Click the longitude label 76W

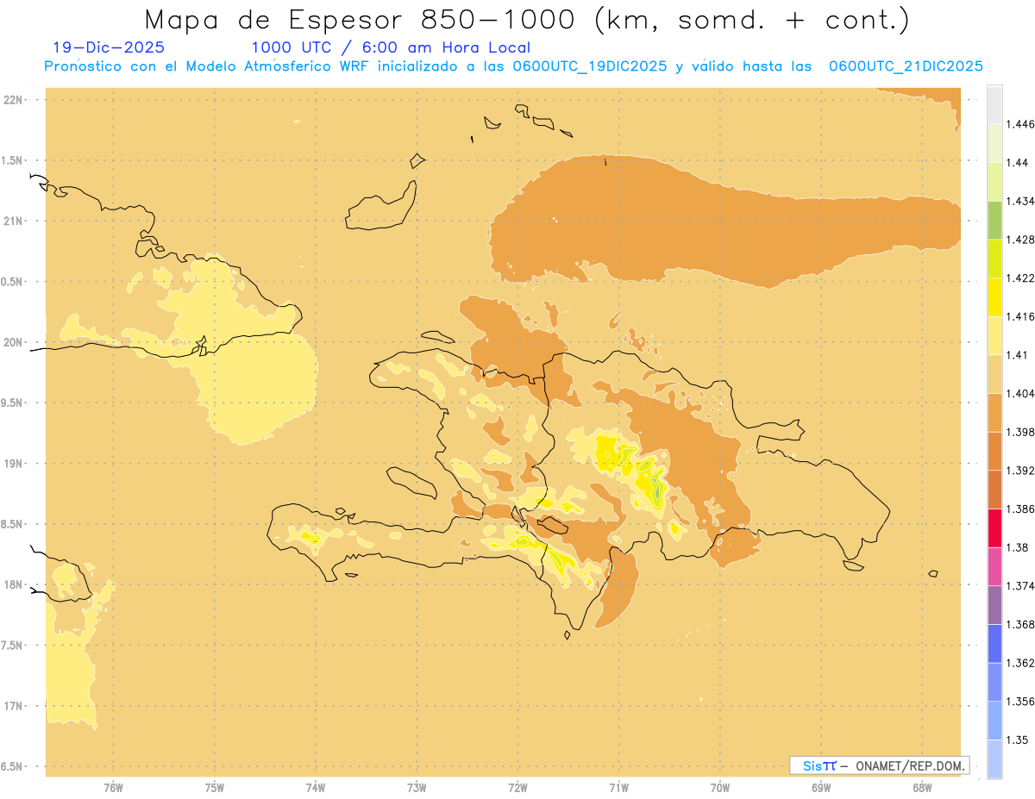coord(113,787)
